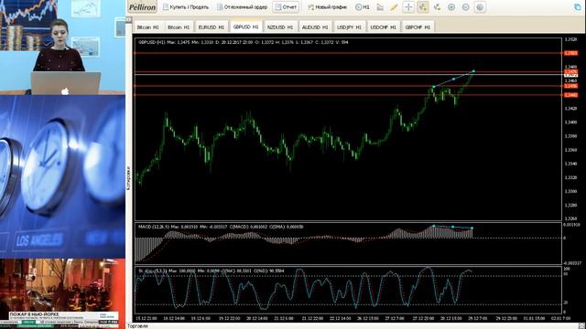This screenshot has width=586, height=329.
Task: Click the icon left of zoom in
Action: (x=437, y=7)
